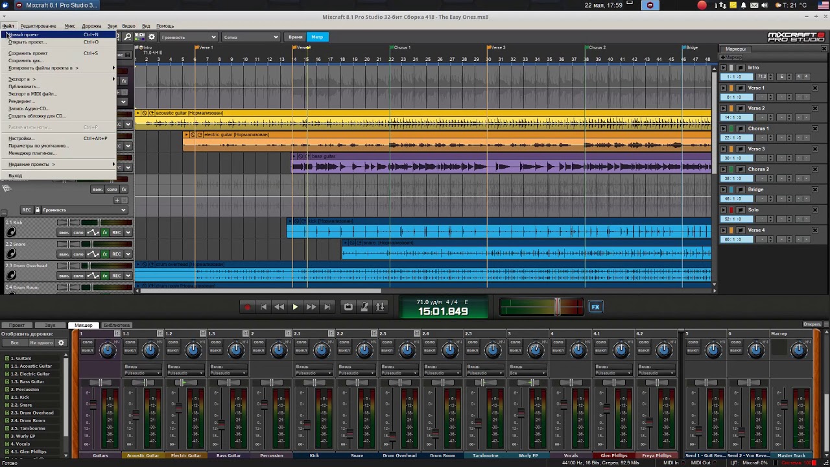
Task: Toggle 4. Vocals checkbox
Action: coord(7,444)
